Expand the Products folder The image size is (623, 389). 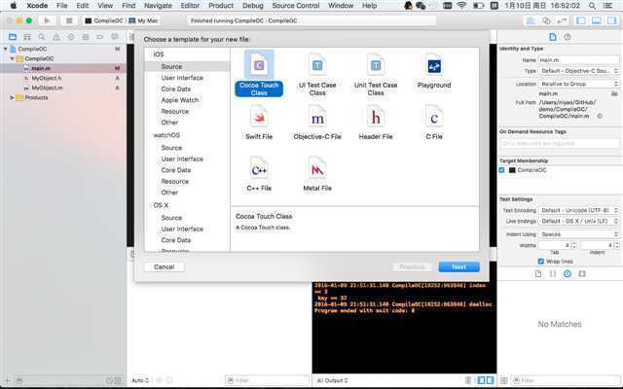coord(12,97)
